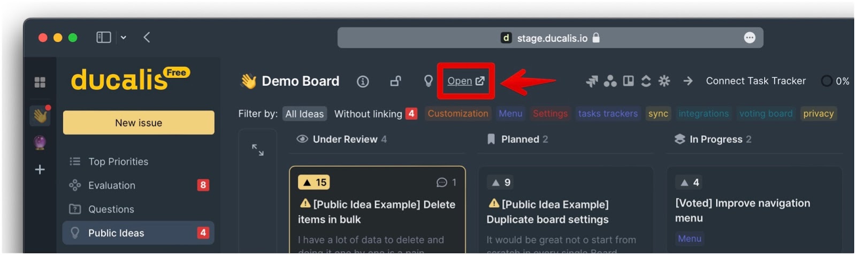Click the lightbulb ideas icon

(x=428, y=81)
